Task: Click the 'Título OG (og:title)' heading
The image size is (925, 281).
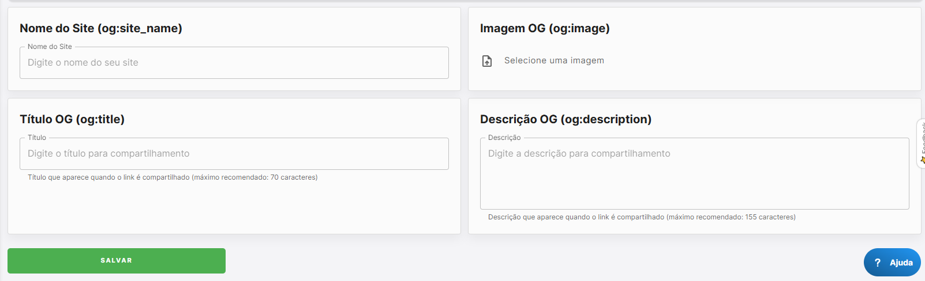Action: (x=72, y=119)
